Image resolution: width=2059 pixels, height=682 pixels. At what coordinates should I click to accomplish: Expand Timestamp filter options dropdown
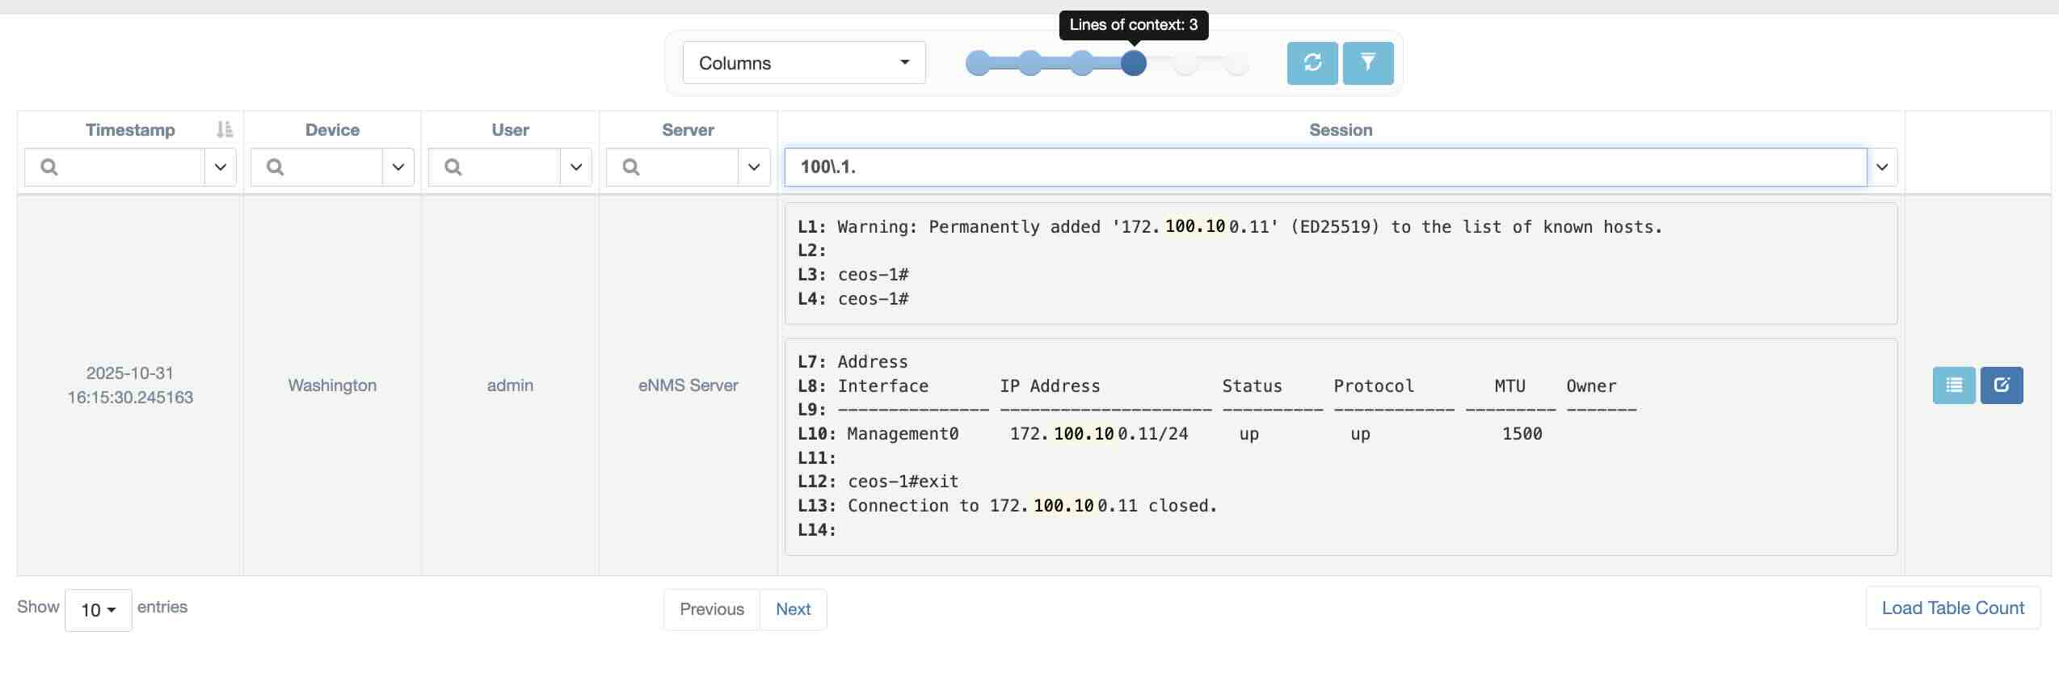(220, 167)
